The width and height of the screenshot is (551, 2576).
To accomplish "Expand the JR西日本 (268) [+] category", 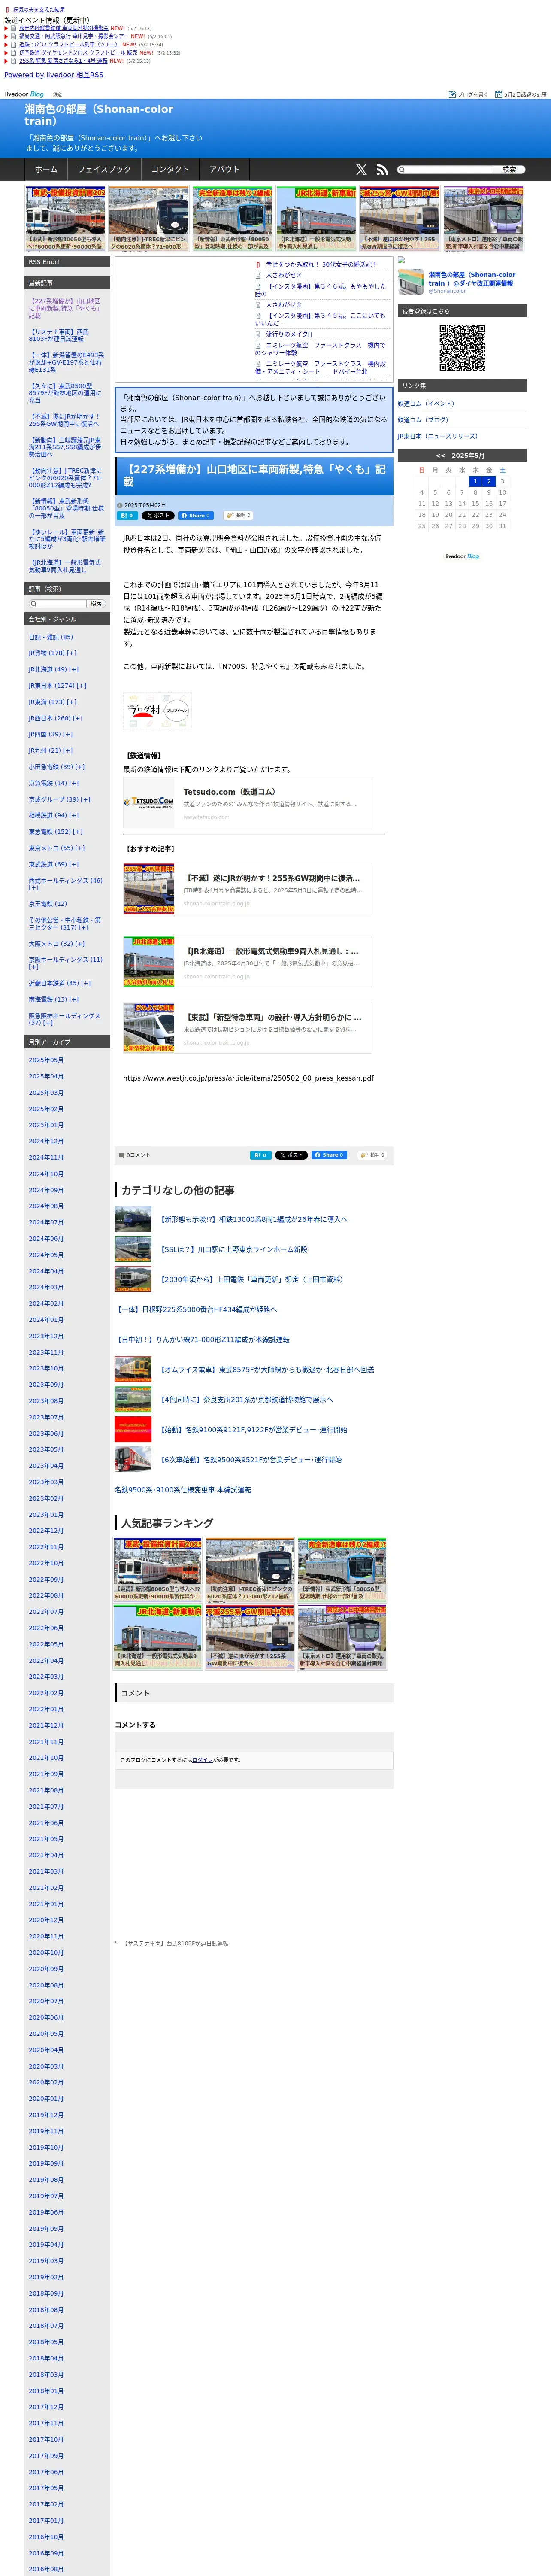I will coord(55,718).
